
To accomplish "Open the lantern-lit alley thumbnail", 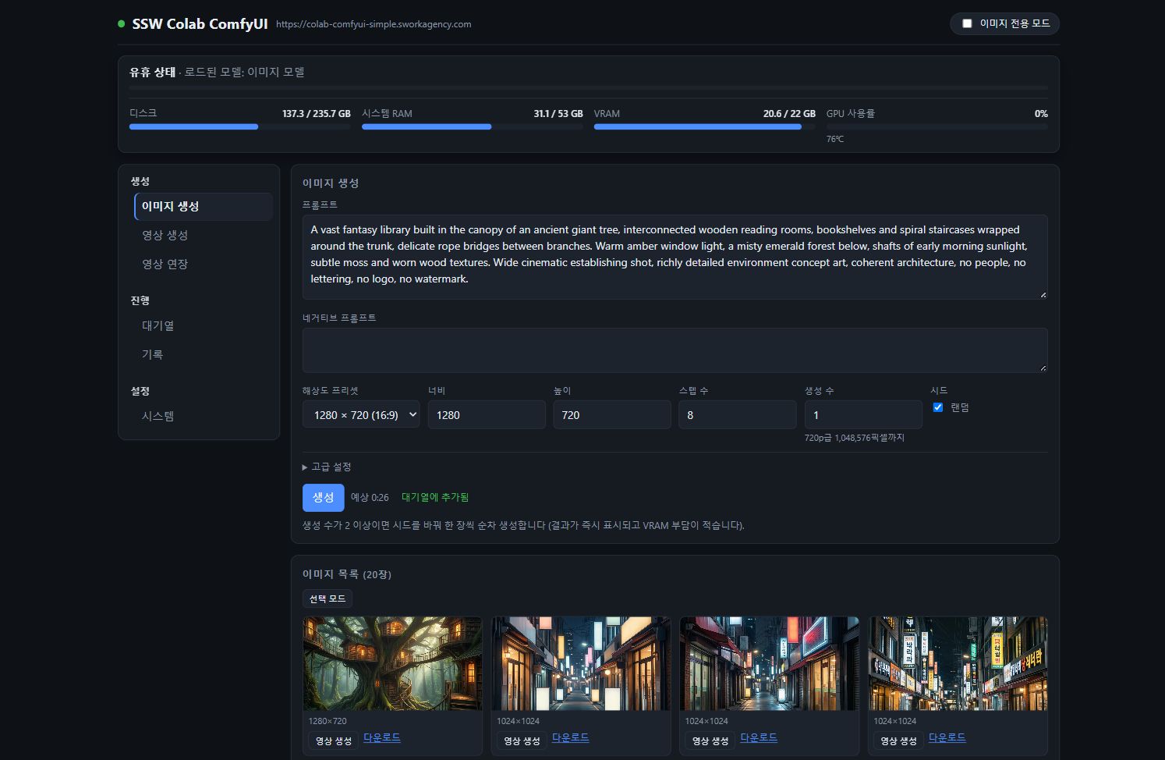I will point(581,663).
